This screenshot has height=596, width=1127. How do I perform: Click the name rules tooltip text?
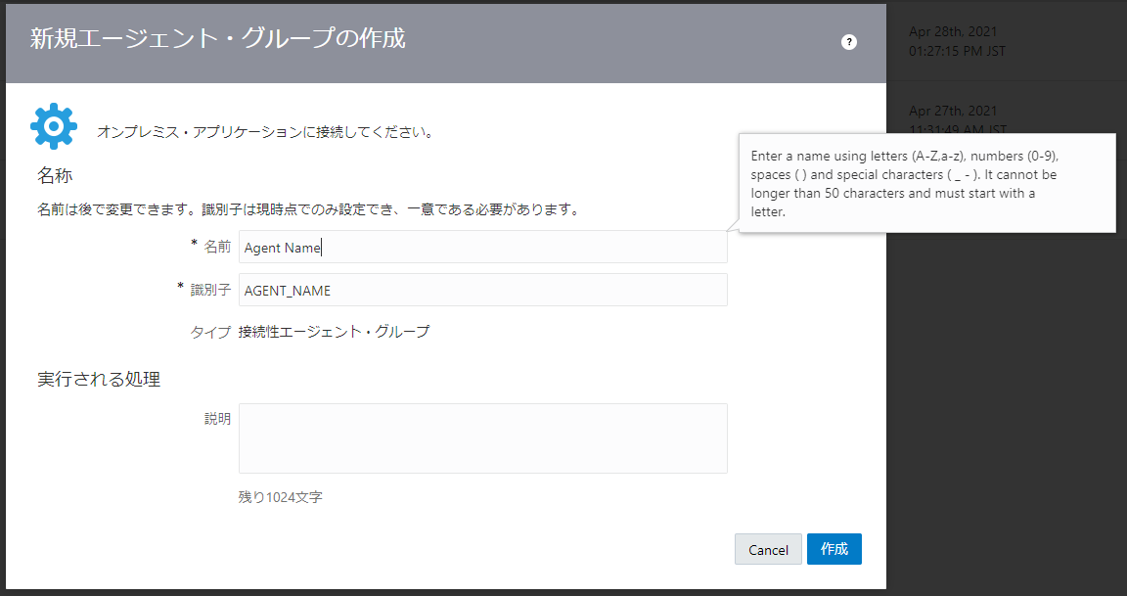pyautogui.click(x=904, y=183)
